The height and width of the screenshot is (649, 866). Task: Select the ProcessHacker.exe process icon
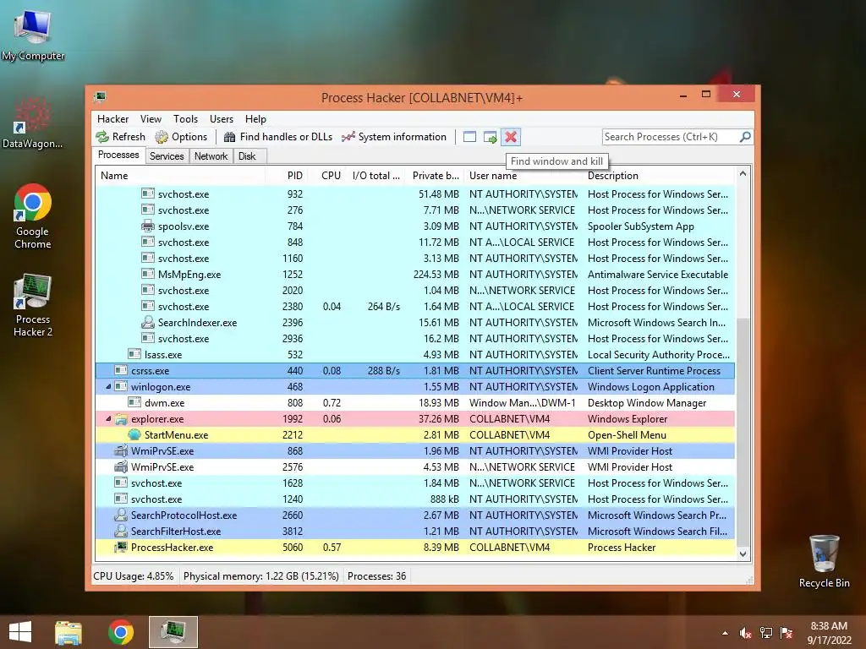coord(120,547)
